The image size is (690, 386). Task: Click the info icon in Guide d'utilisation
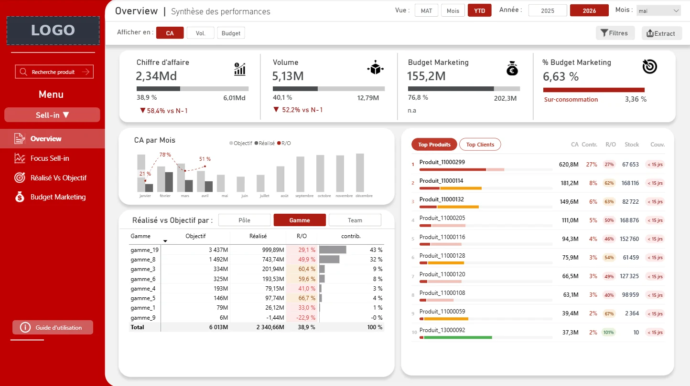(25, 328)
